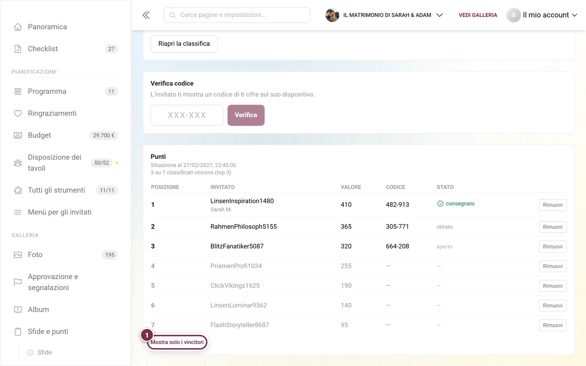Remove BlitzFanatiker5087 from the ranking

click(553, 246)
